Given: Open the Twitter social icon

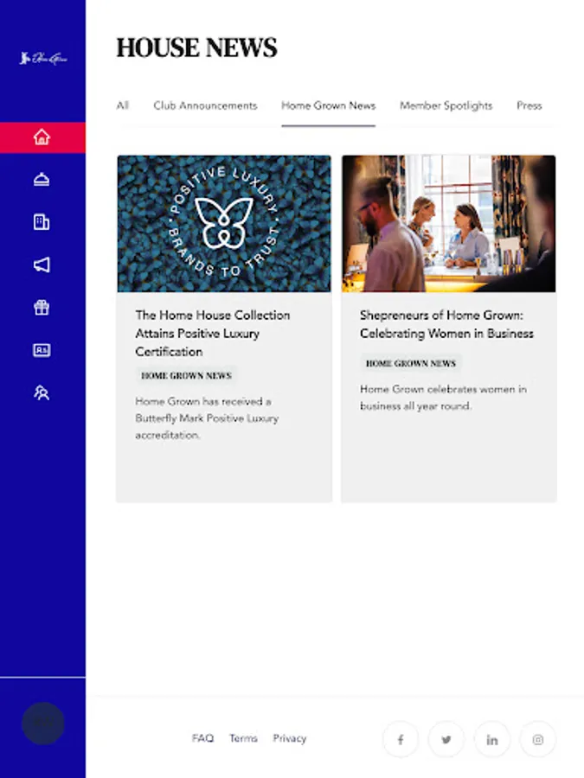Looking at the screenshot, I should [446, 739].
